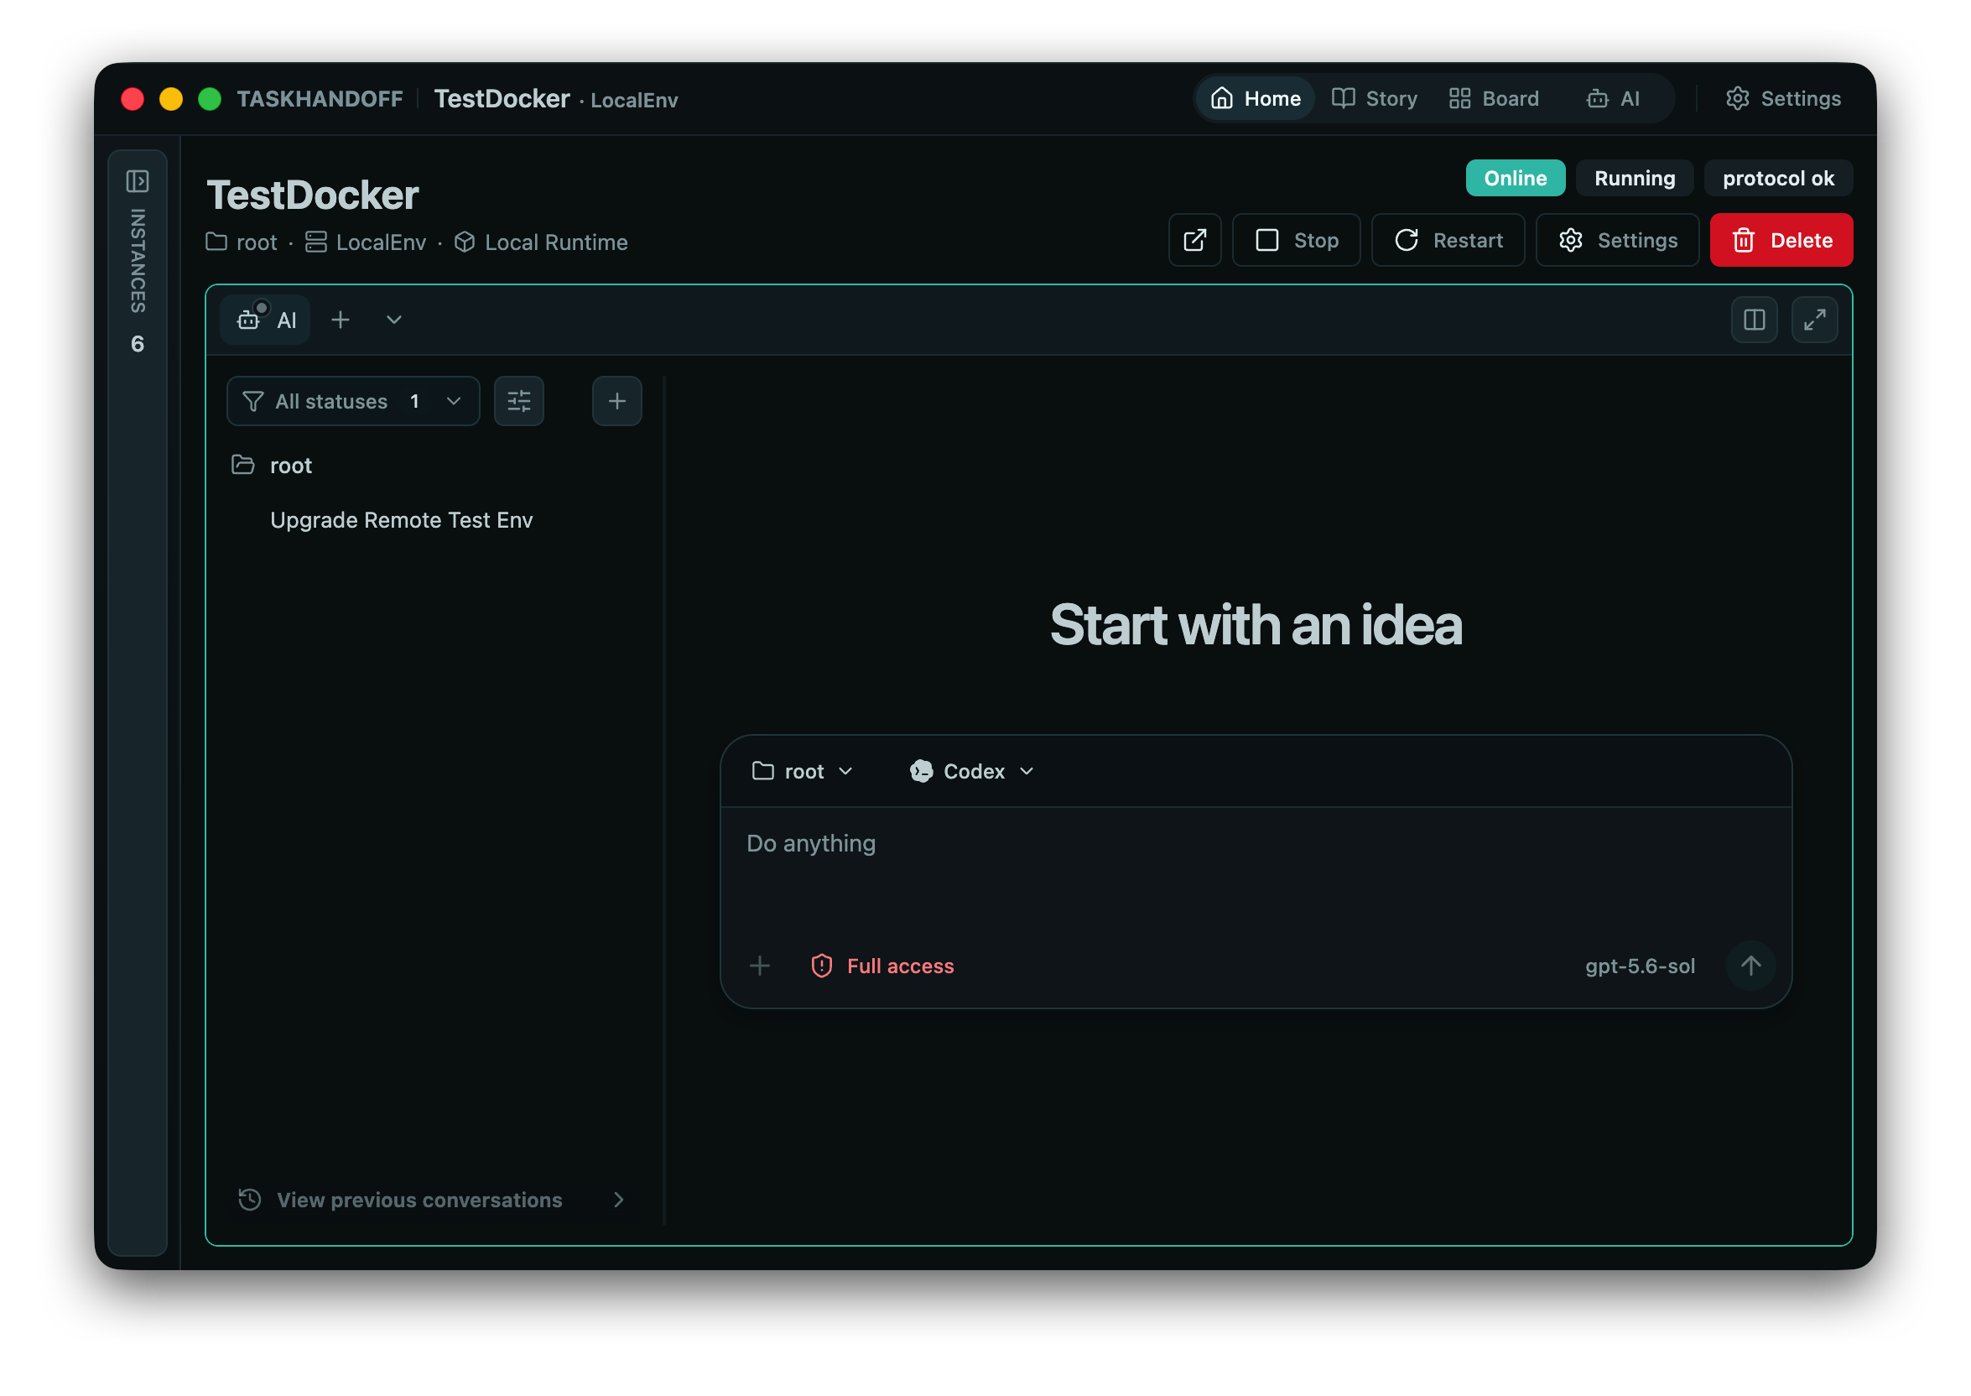Stop the TestDocker instance
Screen dimensions: 1971x1396
(x=1296, y=240)
